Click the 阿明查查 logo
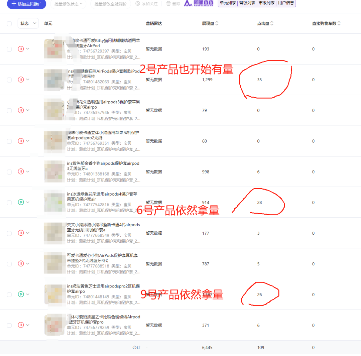Viewport: 361px width, 356px height. pos(199,3)
